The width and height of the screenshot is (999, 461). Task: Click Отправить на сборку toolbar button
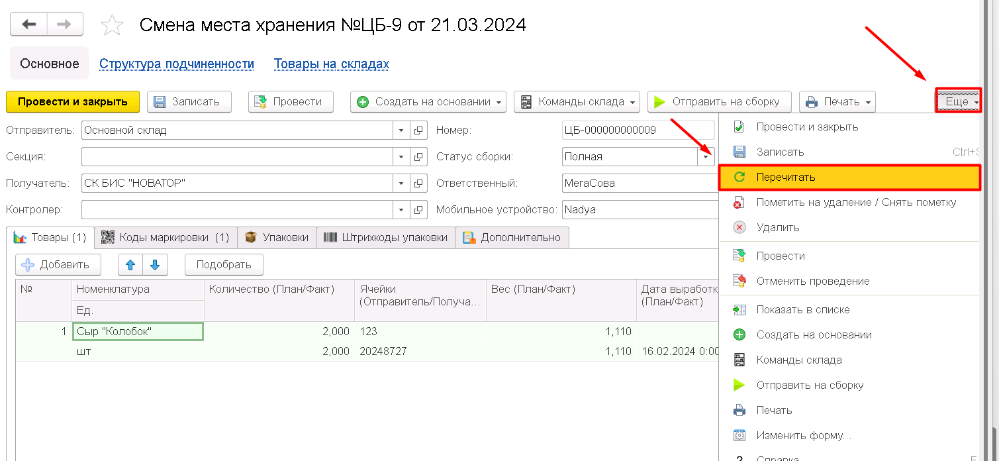coord(719,102)
